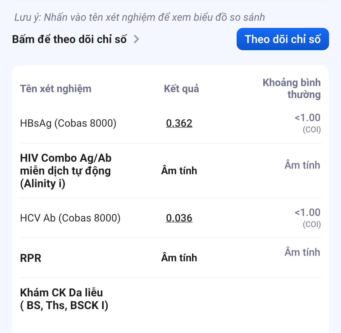Click the HBsAg <1.00 normal range
341x333 pixels.
tap(308, 118)
